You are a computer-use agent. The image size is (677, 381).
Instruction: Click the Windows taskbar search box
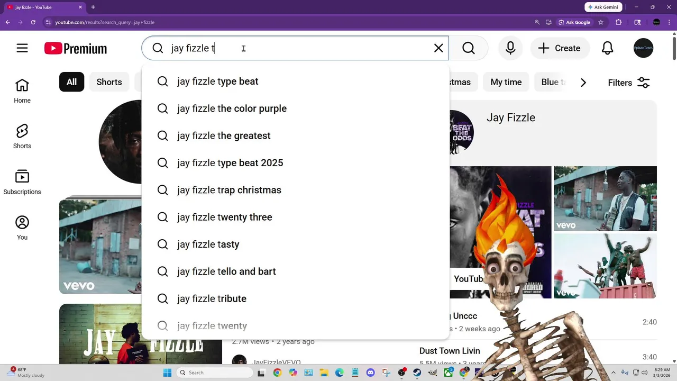(214, 373)
